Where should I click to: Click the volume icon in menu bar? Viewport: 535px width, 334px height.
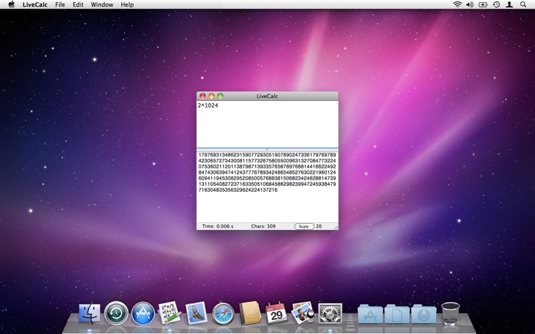pyautogui.click(x=470, y=5)
